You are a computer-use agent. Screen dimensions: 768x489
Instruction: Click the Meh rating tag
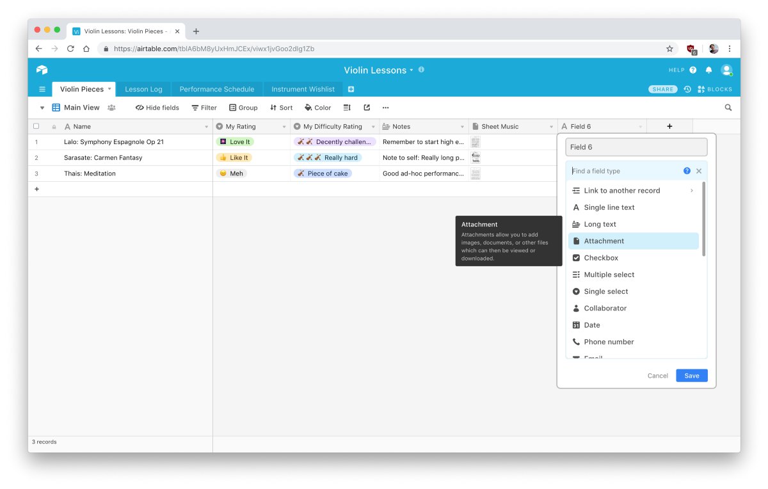pos(232,173)
